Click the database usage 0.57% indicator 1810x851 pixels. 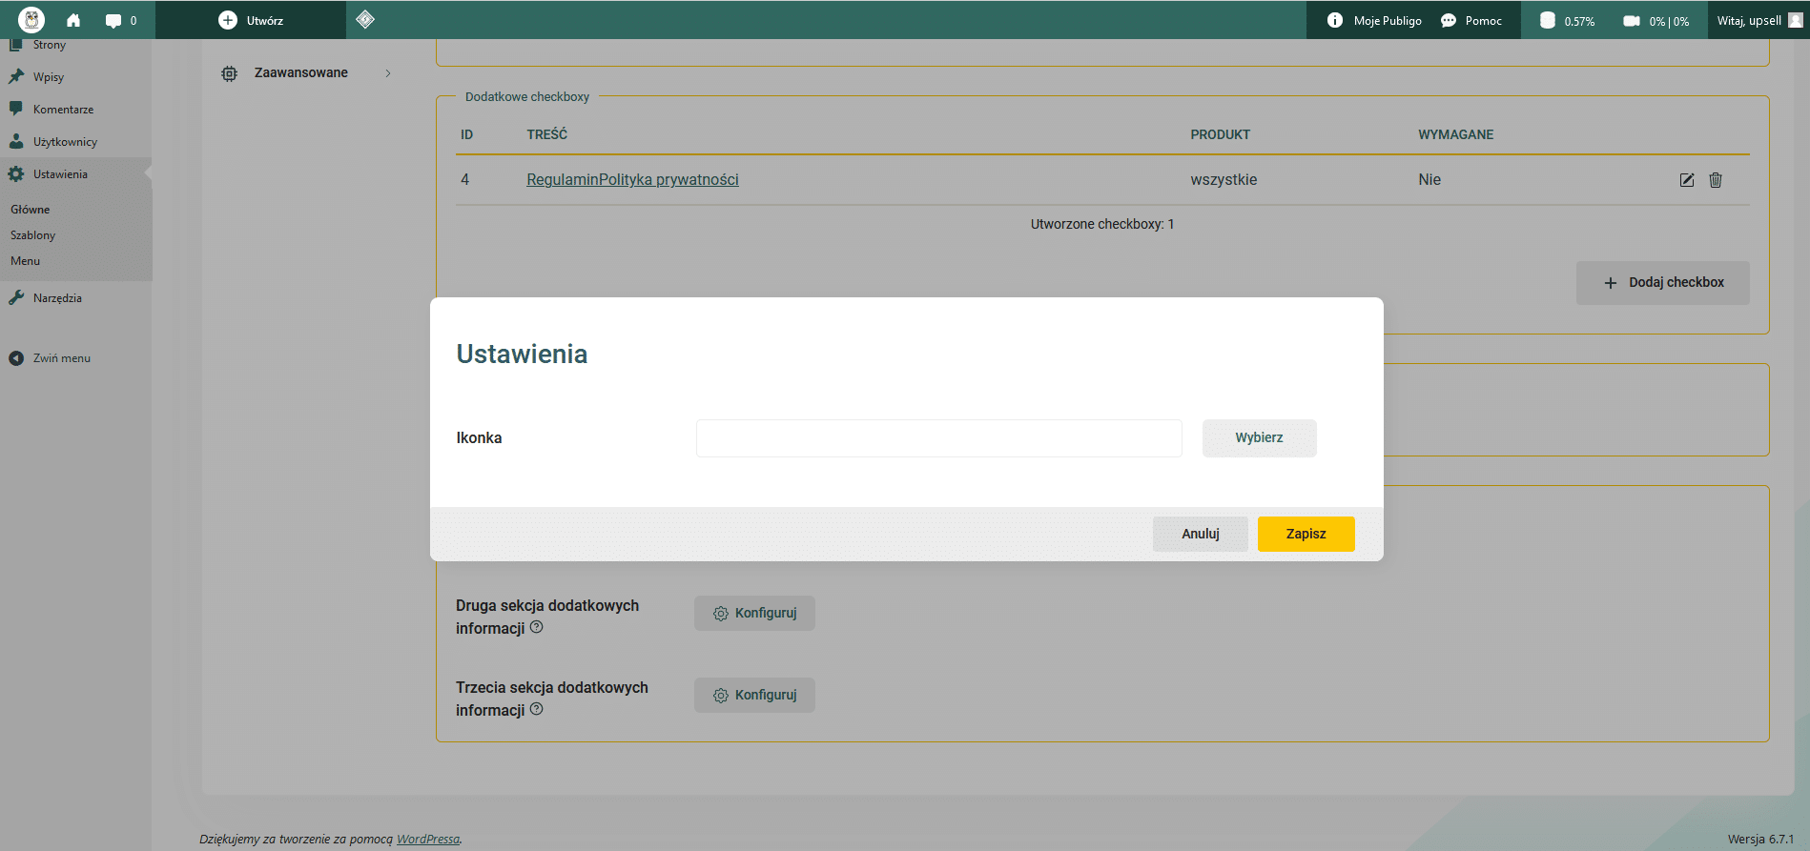click(1567, 20)
